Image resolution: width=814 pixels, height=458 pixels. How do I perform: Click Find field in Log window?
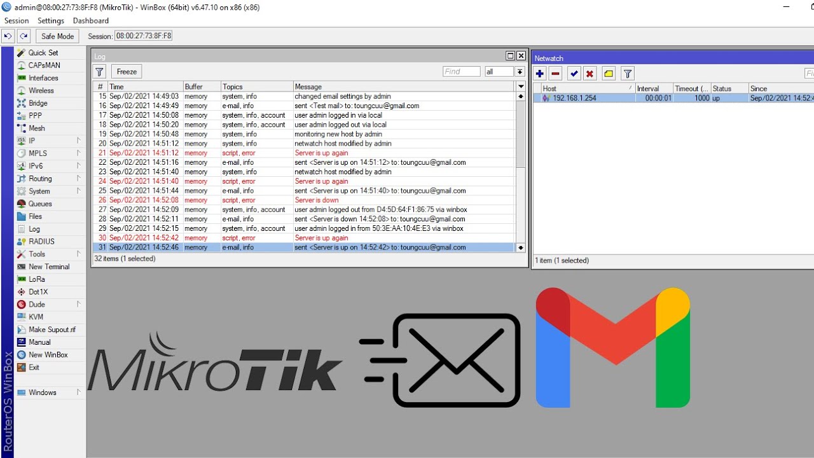pyautogui.click(x=462, y=72)
